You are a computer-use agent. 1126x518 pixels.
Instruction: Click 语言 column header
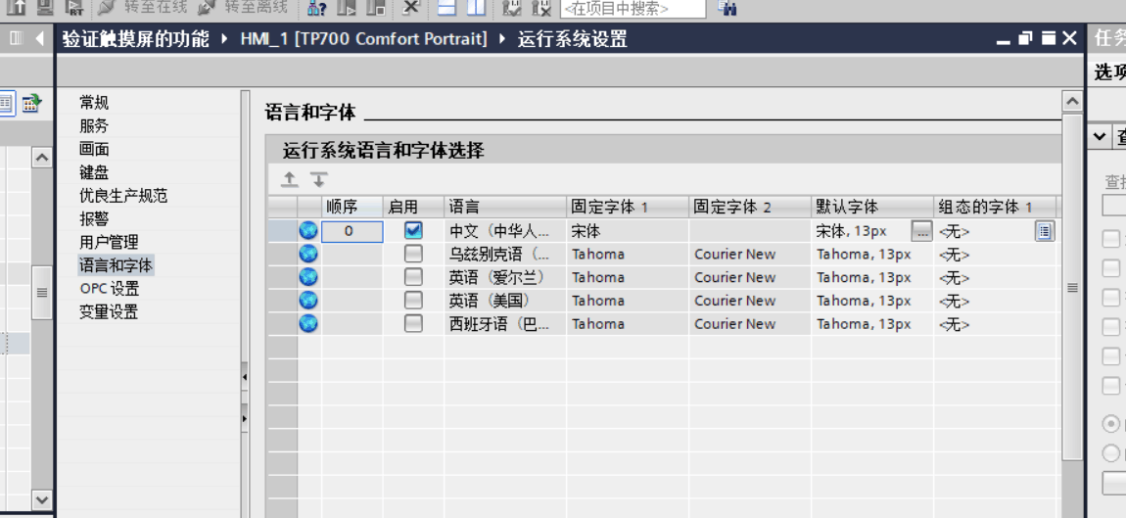505,207
